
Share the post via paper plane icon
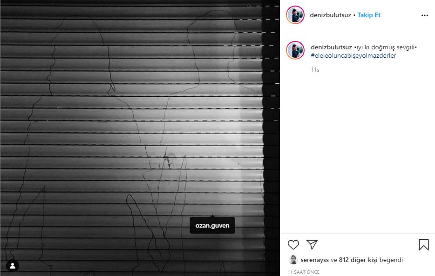pyautogui.click(x=312, y=244)
